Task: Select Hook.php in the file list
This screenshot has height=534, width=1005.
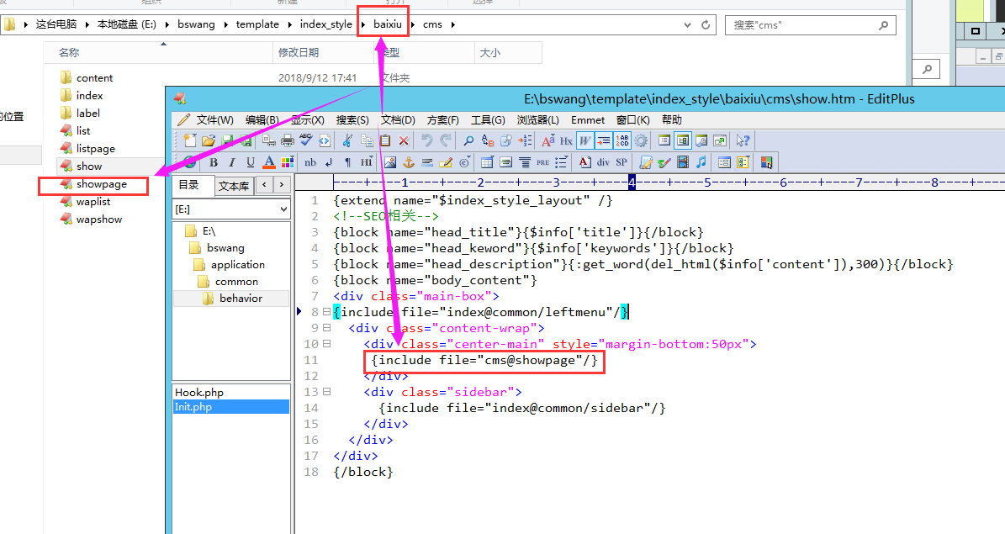Action: pyautogui.click(x=199, y=393)
